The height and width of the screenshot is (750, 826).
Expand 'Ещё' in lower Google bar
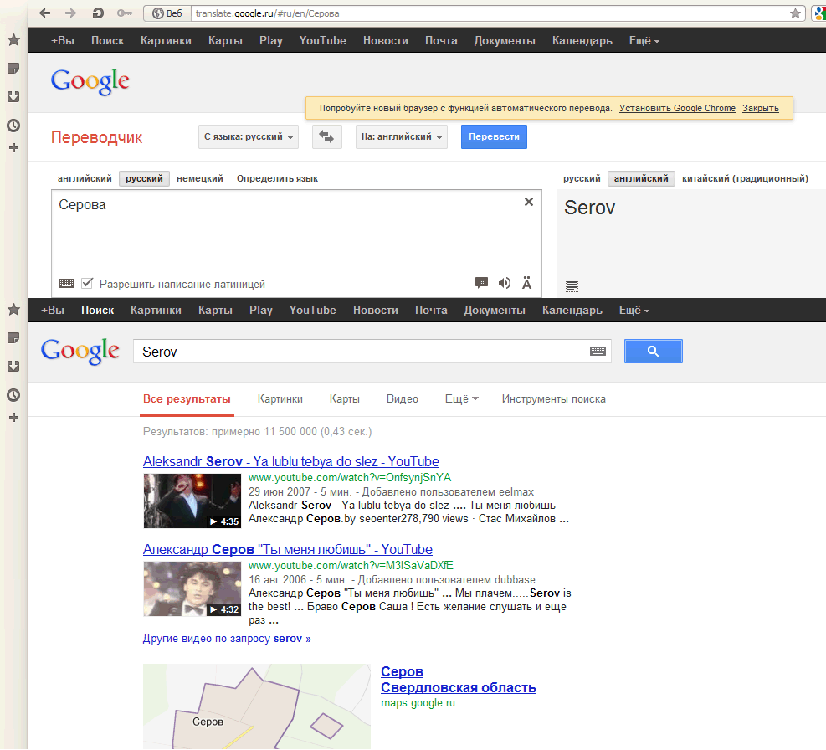point(634,310)
